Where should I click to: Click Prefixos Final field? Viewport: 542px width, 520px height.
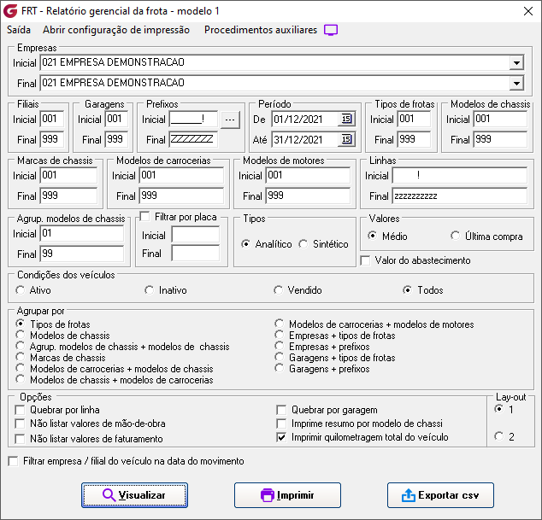[x=193, y=139]
